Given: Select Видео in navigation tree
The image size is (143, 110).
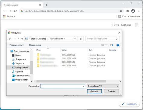Looking at the screenshot, I should pyautogui.click(x=17, y=55).
